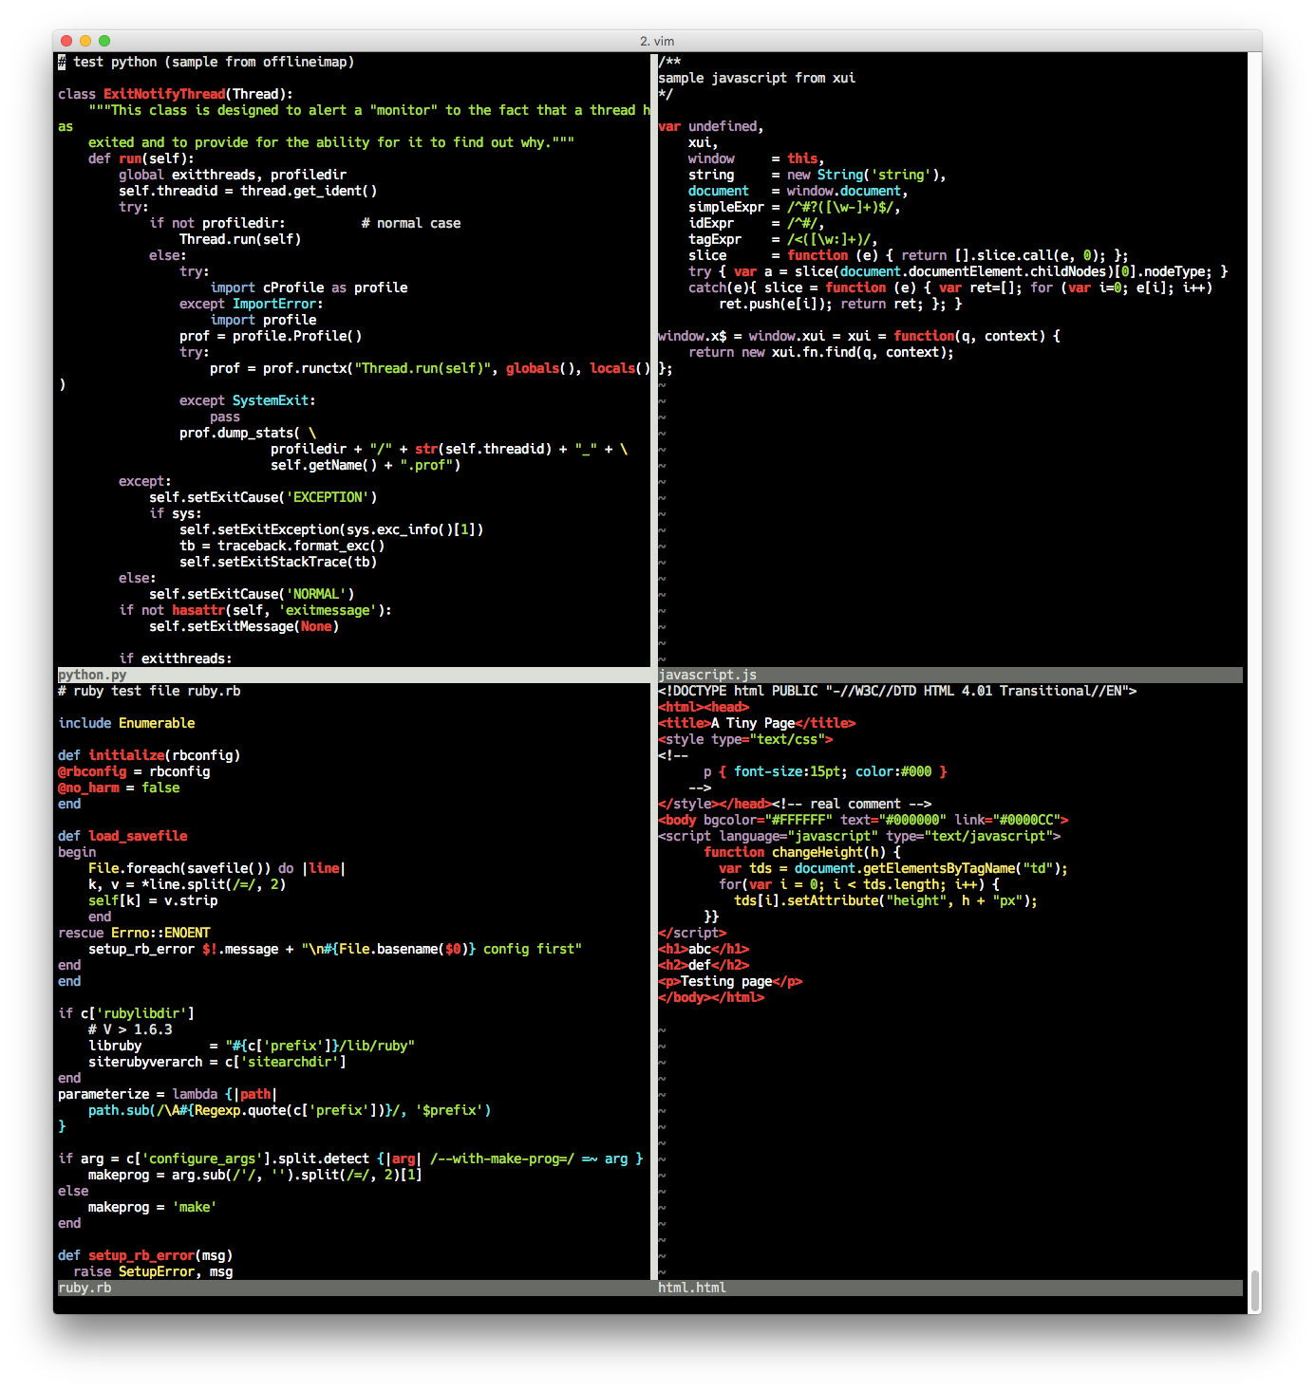This screenshot has height=1390, width=1315.
Task: Click 'except SystemExit:' line
Action: pos(248,400)
